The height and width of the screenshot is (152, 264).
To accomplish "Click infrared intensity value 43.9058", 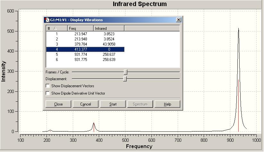I will 109,44.
